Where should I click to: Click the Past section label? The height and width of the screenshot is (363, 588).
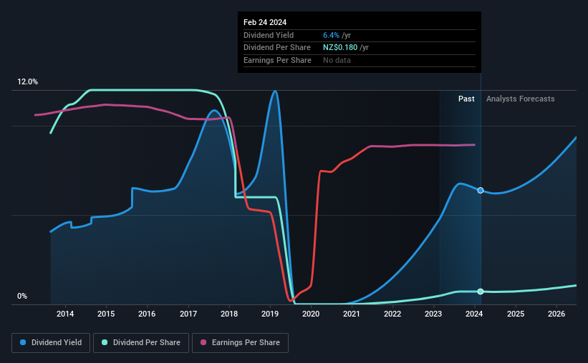coord(466,99)
